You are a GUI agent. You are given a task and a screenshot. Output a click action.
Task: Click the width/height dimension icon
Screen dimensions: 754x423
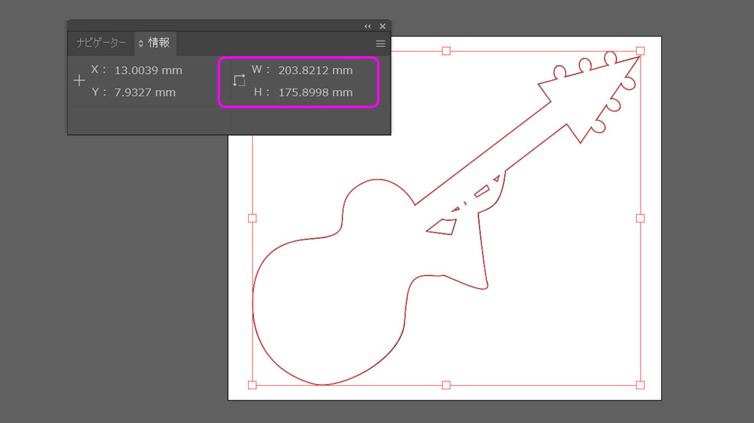[x=239, y=81]
